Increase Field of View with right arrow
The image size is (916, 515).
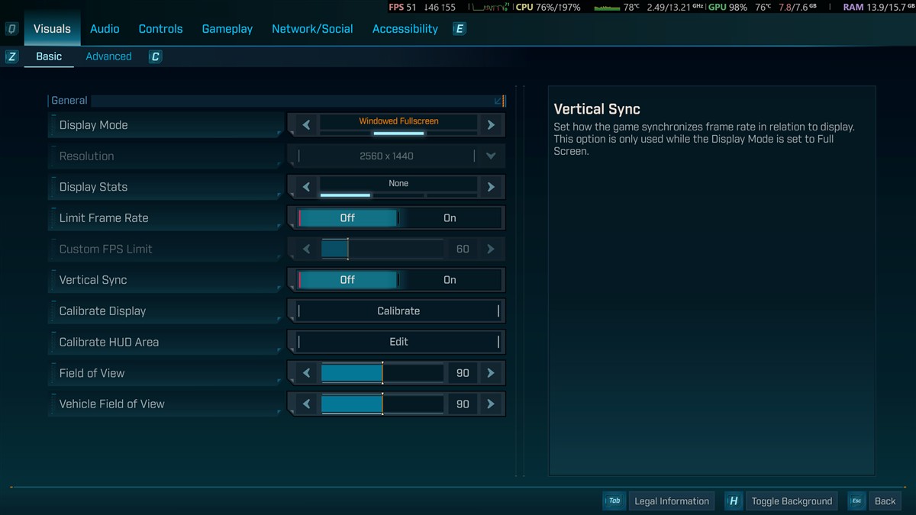491,373
